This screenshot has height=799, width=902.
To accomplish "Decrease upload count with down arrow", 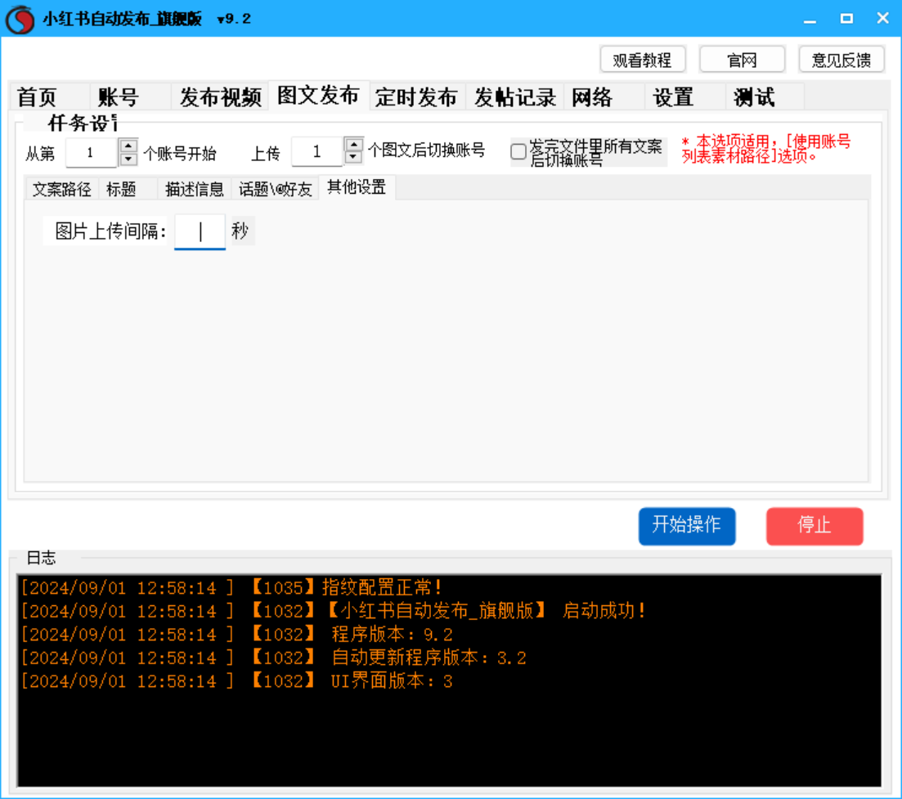I will (x=354, y=158).
